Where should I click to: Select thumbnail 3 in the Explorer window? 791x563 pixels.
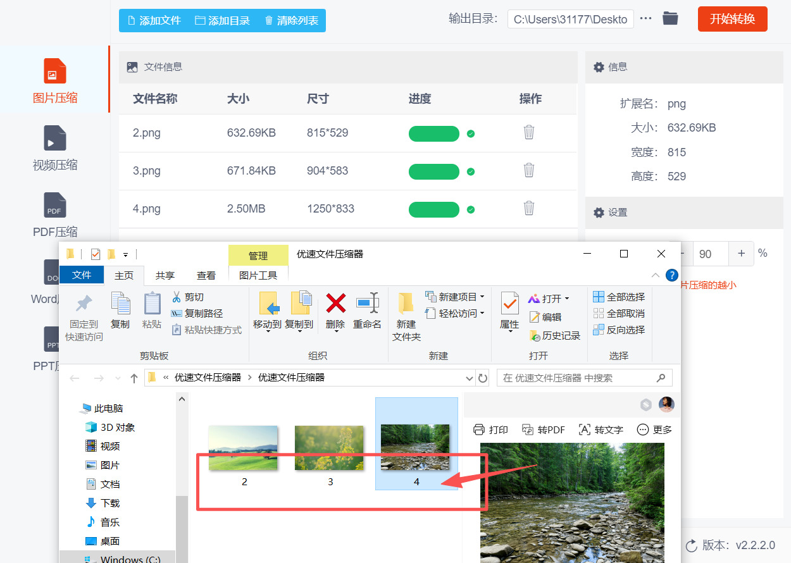[330, 447]
